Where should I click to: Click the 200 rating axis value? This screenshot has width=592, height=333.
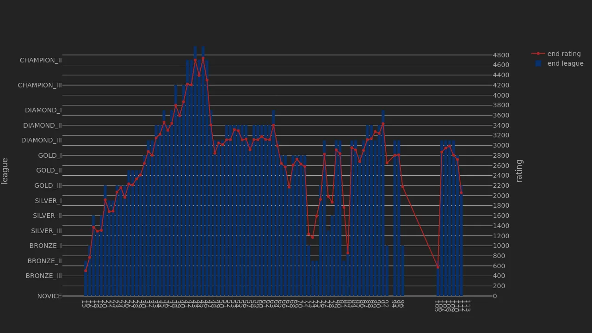click(499, 286)
